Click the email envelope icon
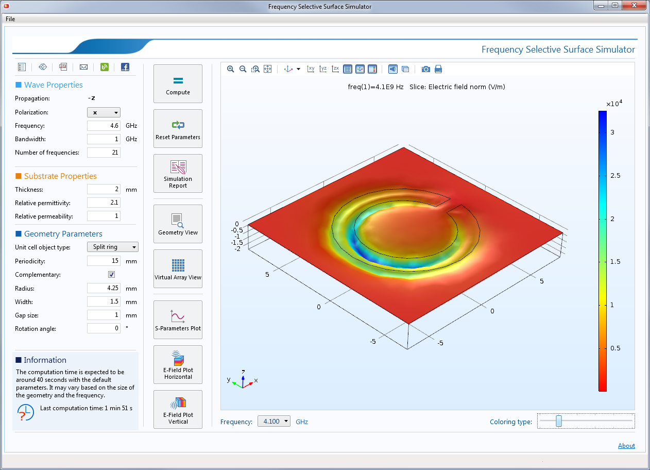 pyautogui.click(x=83, y=67)
